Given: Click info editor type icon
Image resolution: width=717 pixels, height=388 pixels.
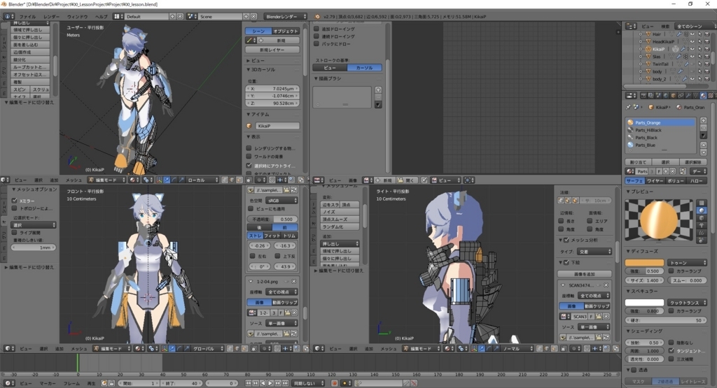Looking at the screenshot, I should [8, 17].
